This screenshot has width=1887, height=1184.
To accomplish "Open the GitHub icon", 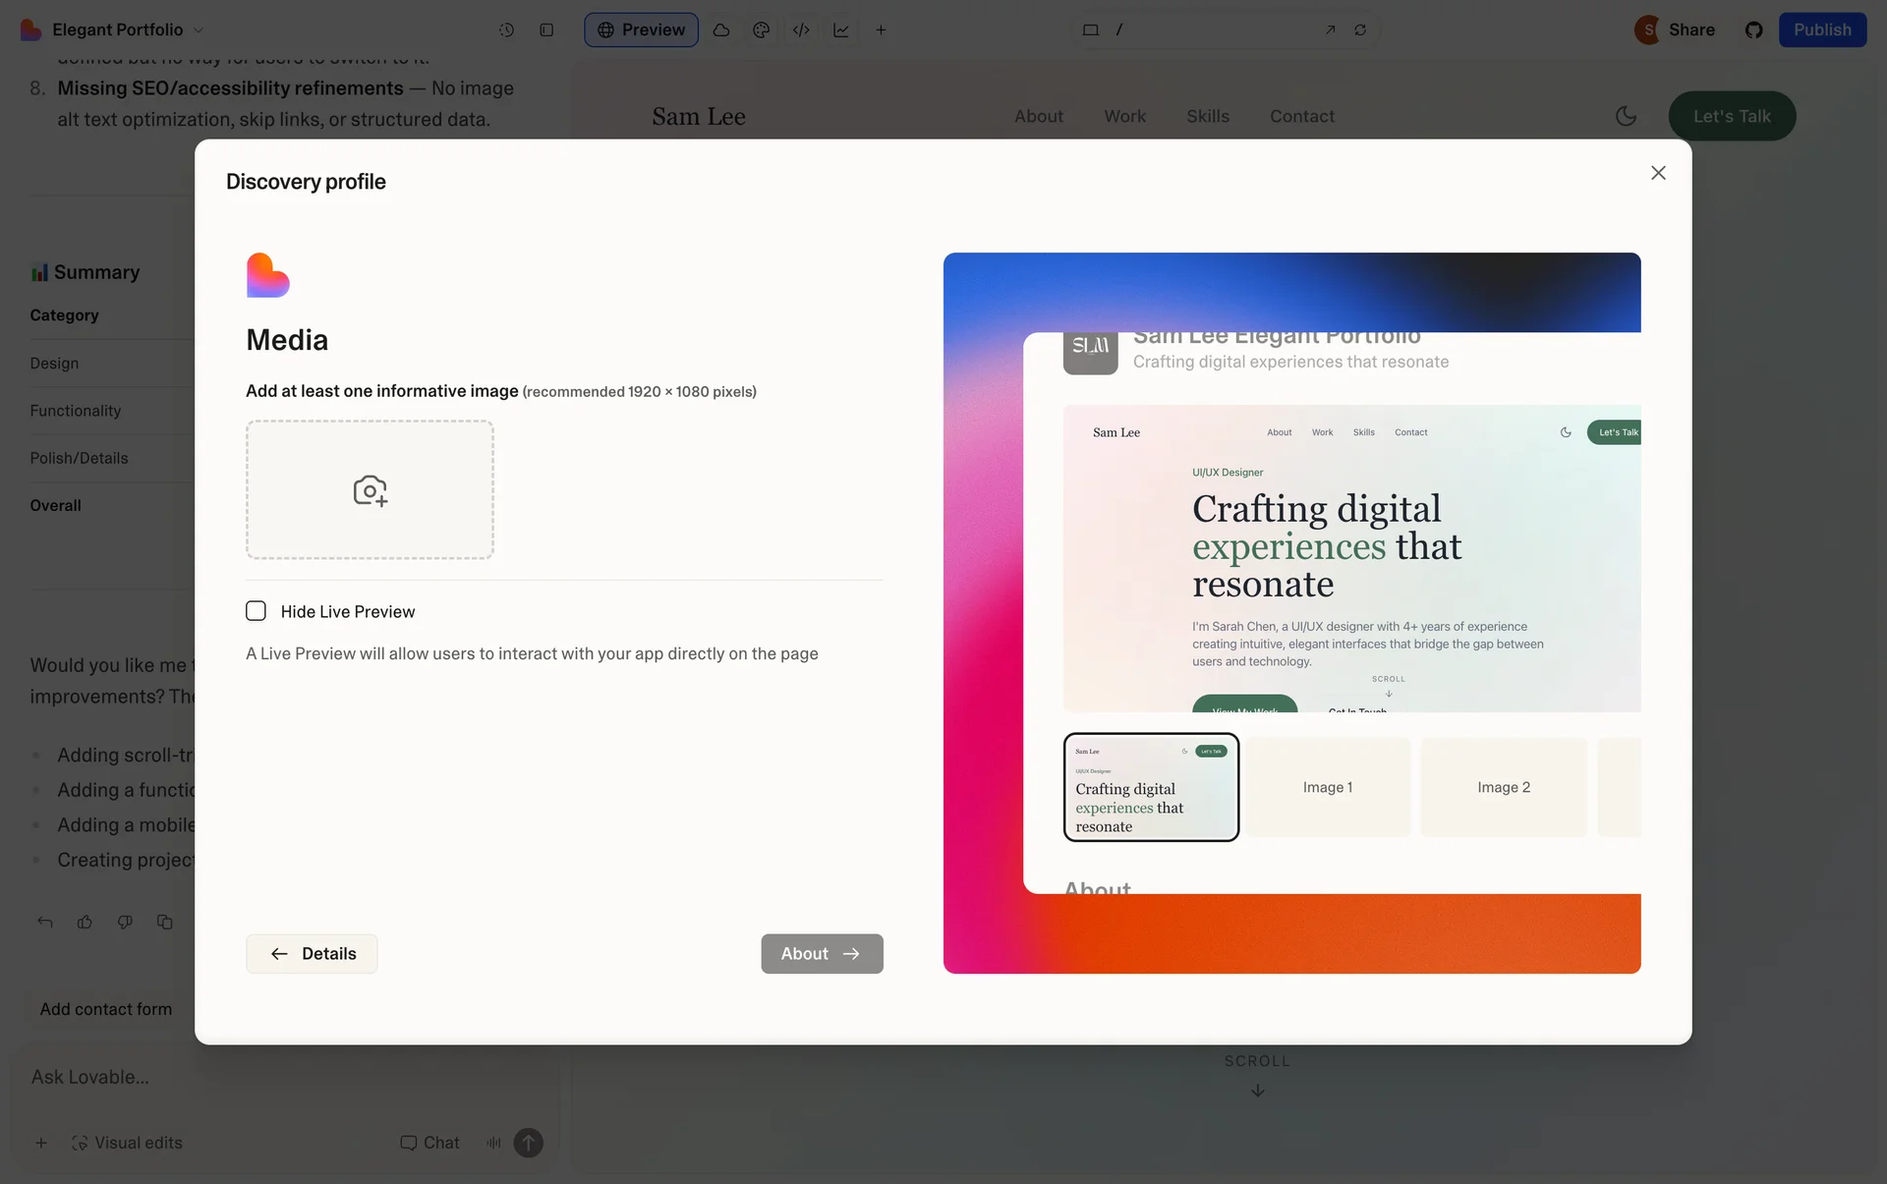I will (x=1753, y=29).
